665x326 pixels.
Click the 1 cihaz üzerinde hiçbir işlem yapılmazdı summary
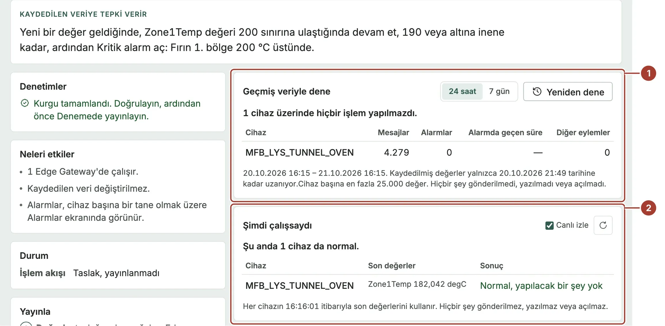pos(330,113)
